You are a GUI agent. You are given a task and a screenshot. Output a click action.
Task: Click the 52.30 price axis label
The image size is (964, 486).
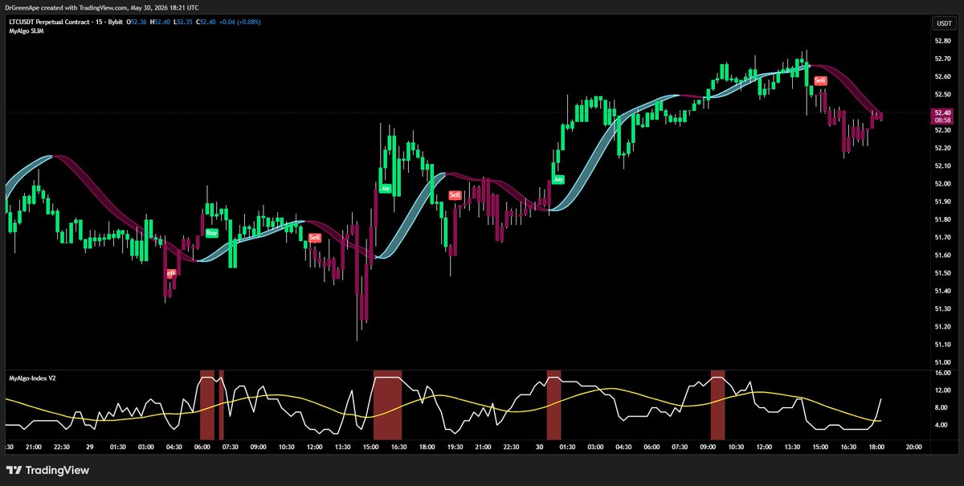coord(943,130)
